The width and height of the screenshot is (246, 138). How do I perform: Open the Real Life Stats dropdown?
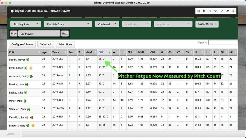click(x=68, y=24)
